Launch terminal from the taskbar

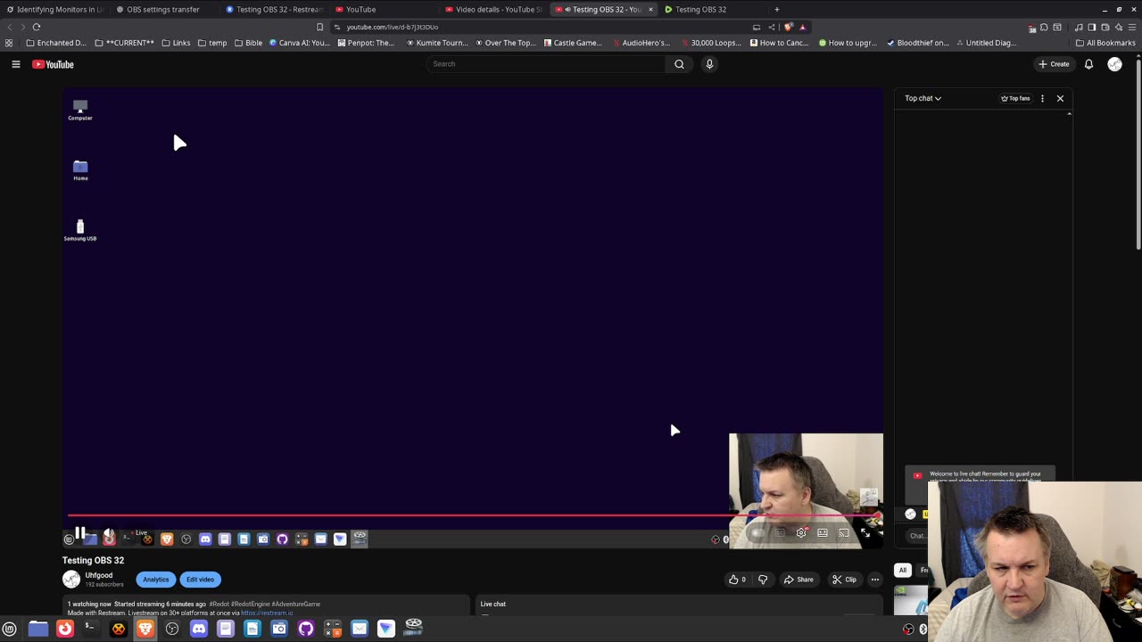coord(90,629)
